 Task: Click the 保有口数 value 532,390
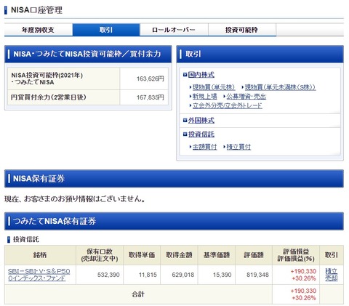coord(108,275)
